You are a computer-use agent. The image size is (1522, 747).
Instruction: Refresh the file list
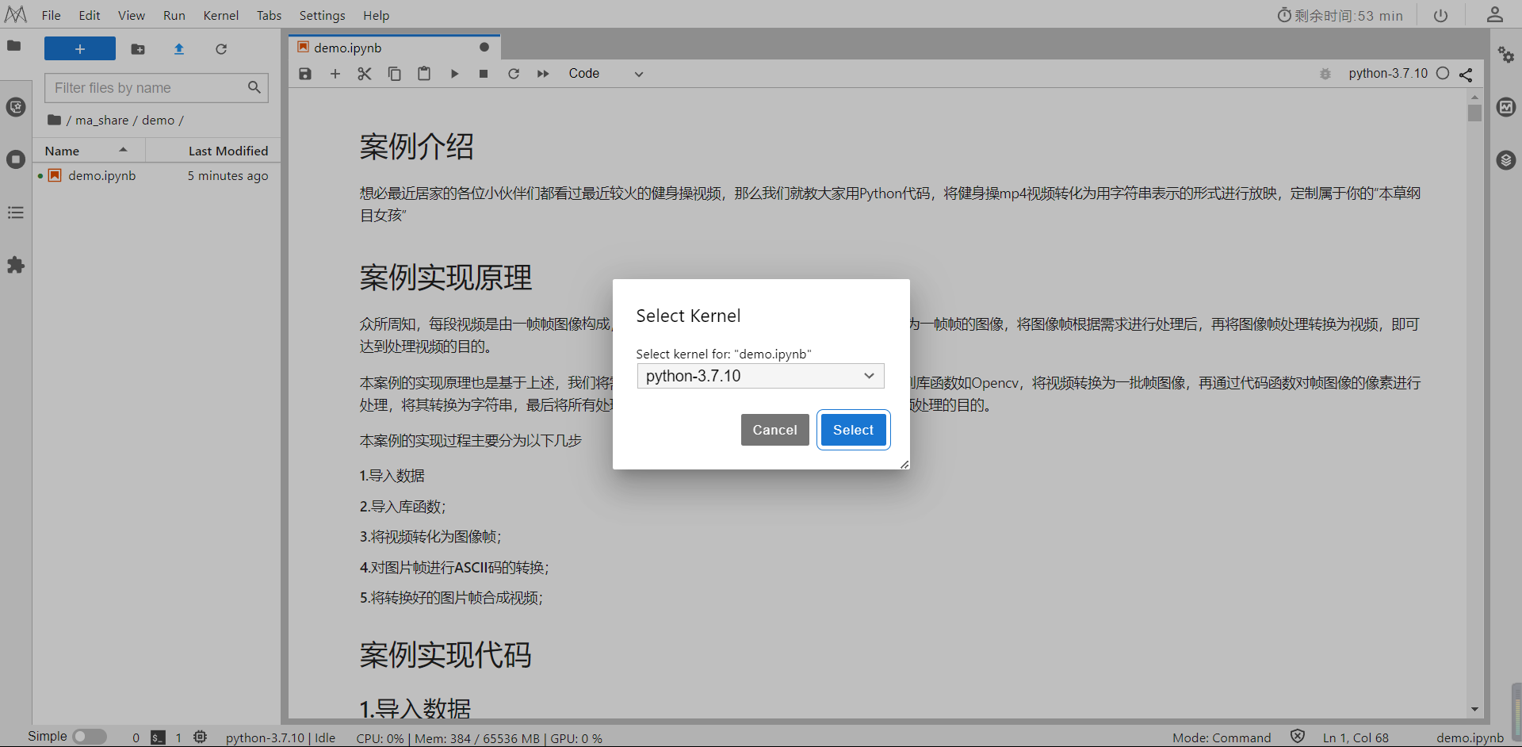(221, 49)
